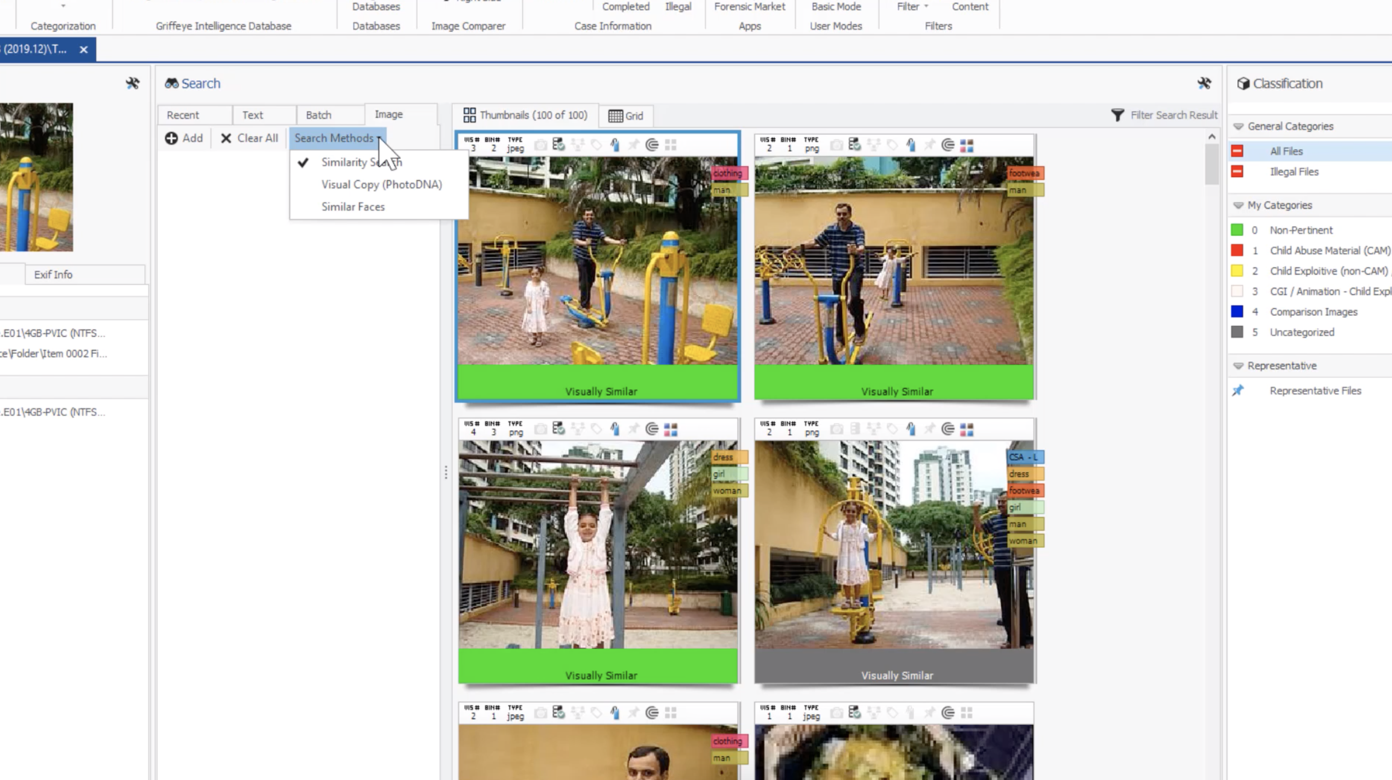Click the database-check icon on the bottom-left jpeg thumbnail
1392x780 pixels.
[559, 713]
